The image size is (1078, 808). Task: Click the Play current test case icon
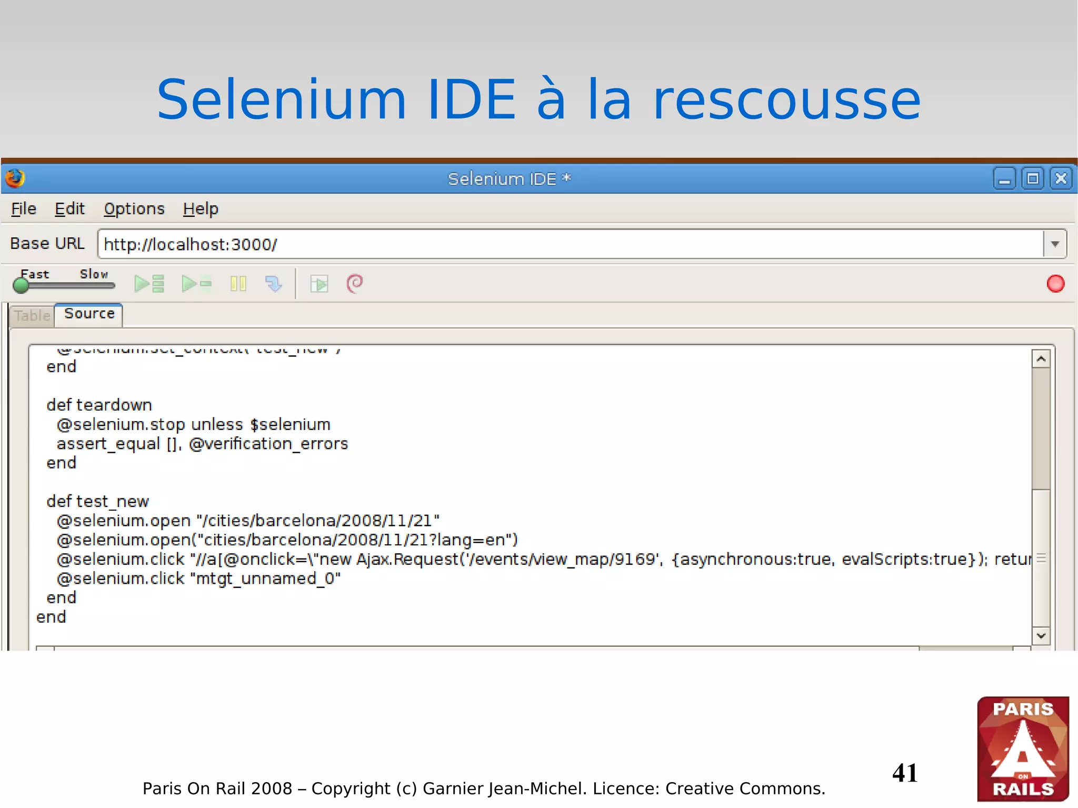(196, 284)
